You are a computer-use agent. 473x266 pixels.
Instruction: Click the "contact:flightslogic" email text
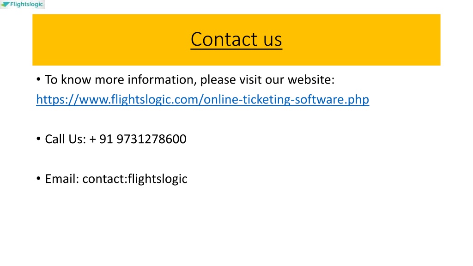135,179
